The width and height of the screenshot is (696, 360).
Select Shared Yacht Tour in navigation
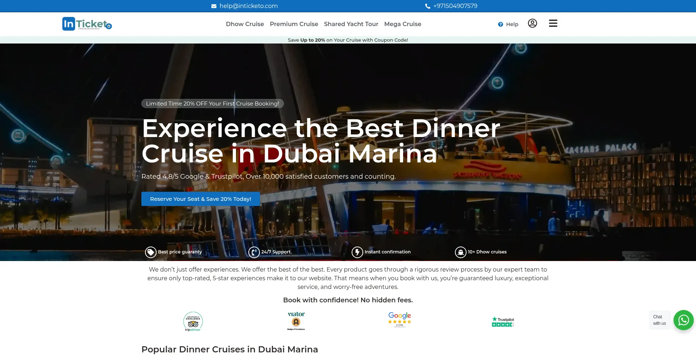tap(351, 24)
